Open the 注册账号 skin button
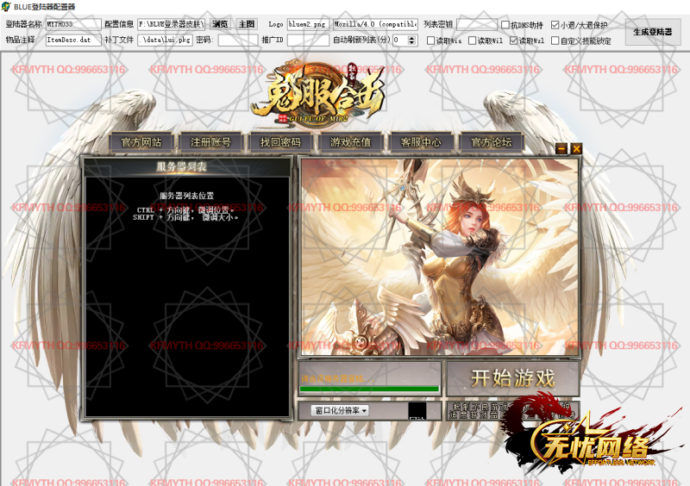The height and width of the screenshot is (486, 690). [x=210, y=142]
